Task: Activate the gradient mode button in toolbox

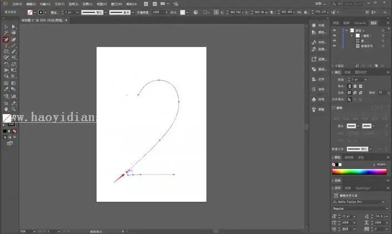Action: point(9,131)
